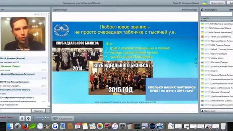This screenshot has height=131, width=233.
Task: Select user 57-Горпинич(Севрук)
Action: pyautogui.click(x=217, y=54)
